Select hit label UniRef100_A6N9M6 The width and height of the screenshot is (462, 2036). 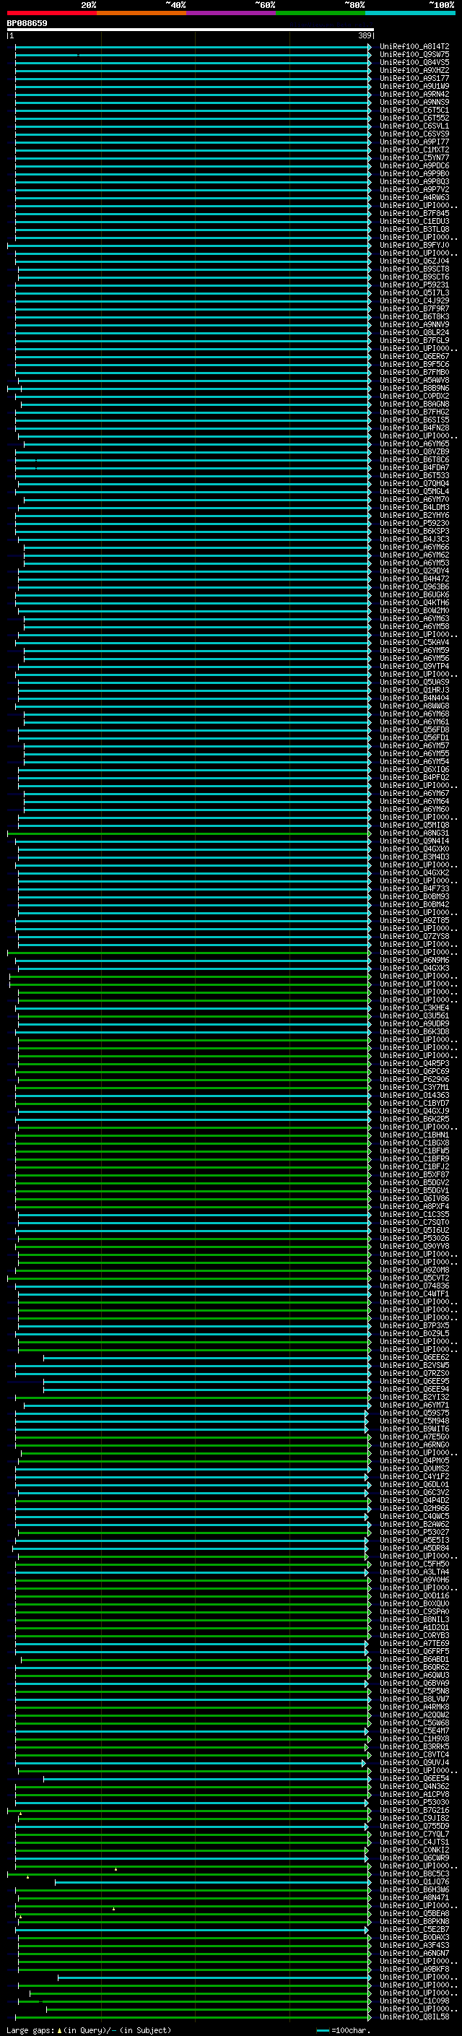pyautogui.click(x=414, y=961)
